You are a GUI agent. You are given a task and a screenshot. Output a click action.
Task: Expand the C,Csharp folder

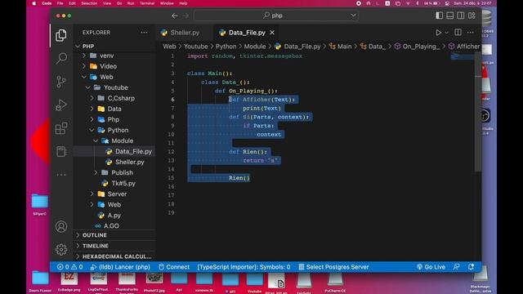(92, 98)
